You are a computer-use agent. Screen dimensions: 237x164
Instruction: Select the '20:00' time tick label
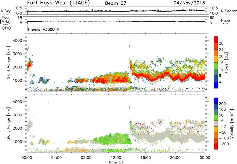pos(175,158)
